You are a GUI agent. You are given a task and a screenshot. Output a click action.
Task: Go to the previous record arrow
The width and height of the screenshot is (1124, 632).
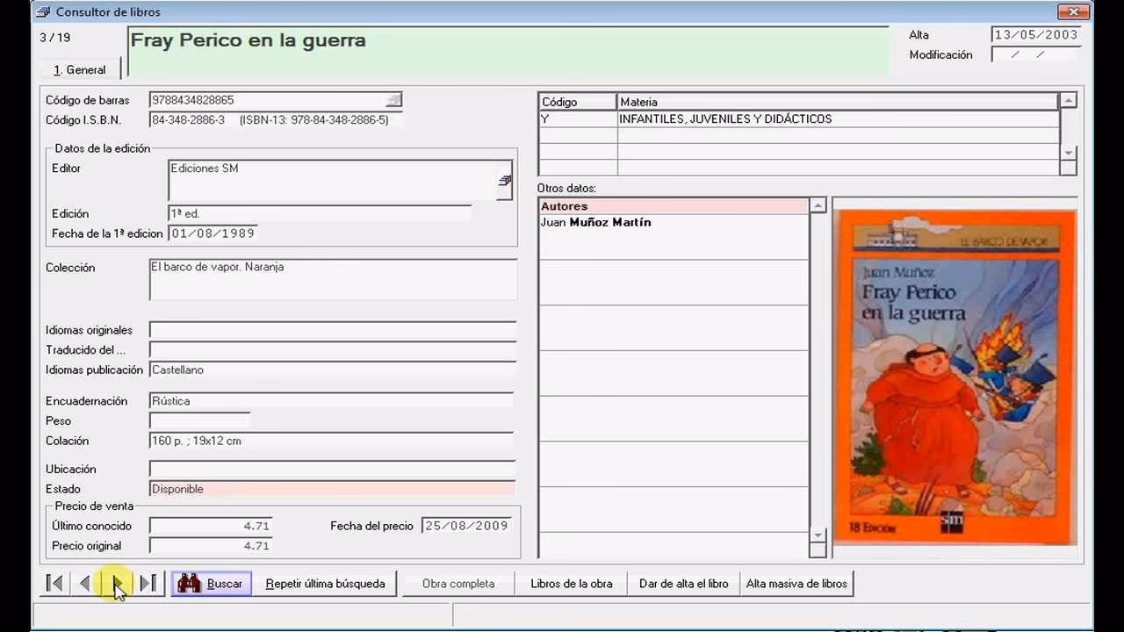pos(83,582)
